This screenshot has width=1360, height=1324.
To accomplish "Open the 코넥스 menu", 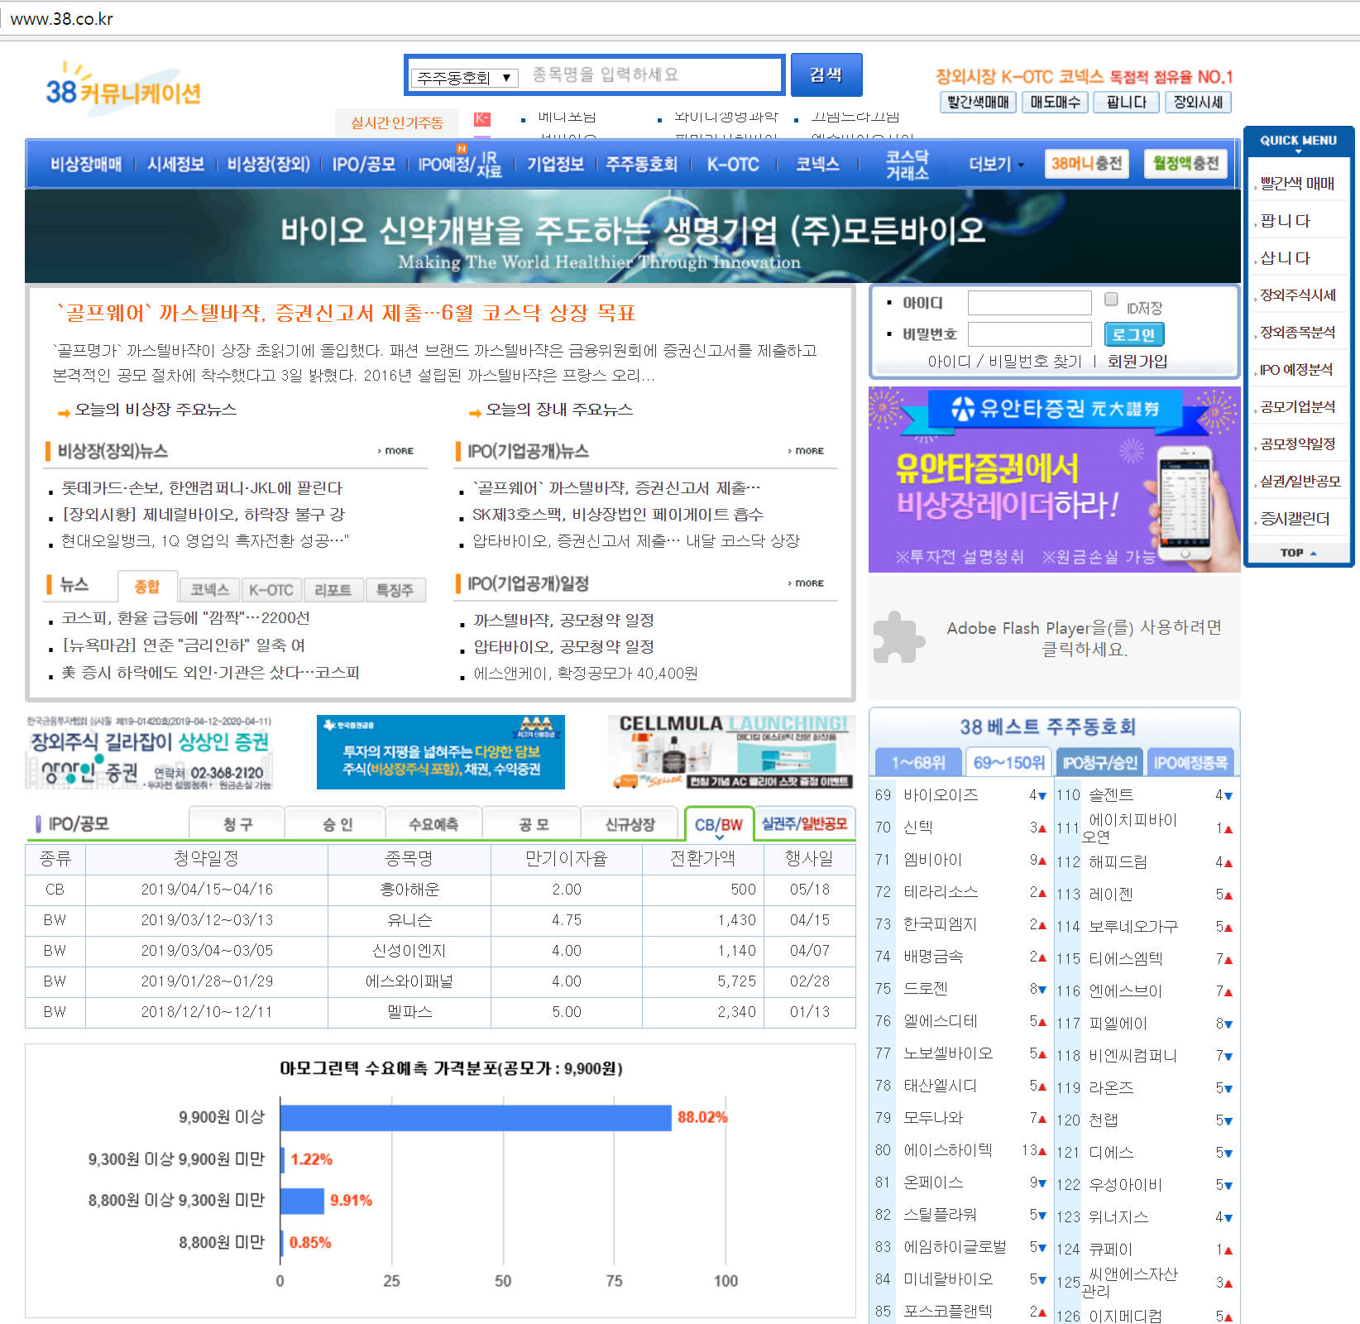I will (x=817, y=164).
